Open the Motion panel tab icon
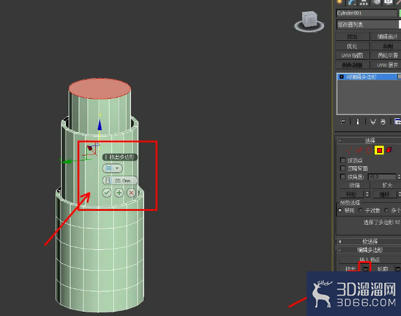Image resolution: width=401 pixels, height=316 pixels. coord(376,2)
